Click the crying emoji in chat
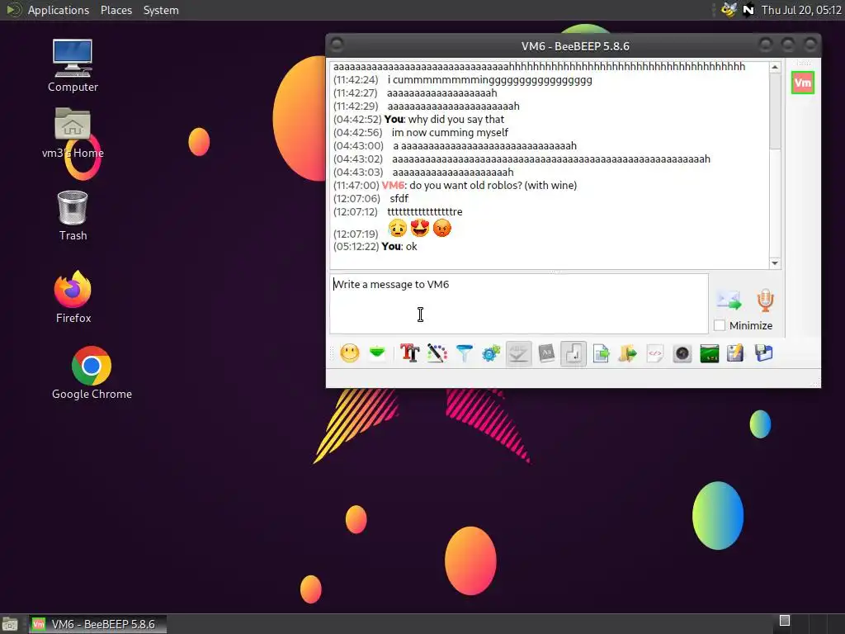This screenshot has height=634, width=845. tap(398, 228)
